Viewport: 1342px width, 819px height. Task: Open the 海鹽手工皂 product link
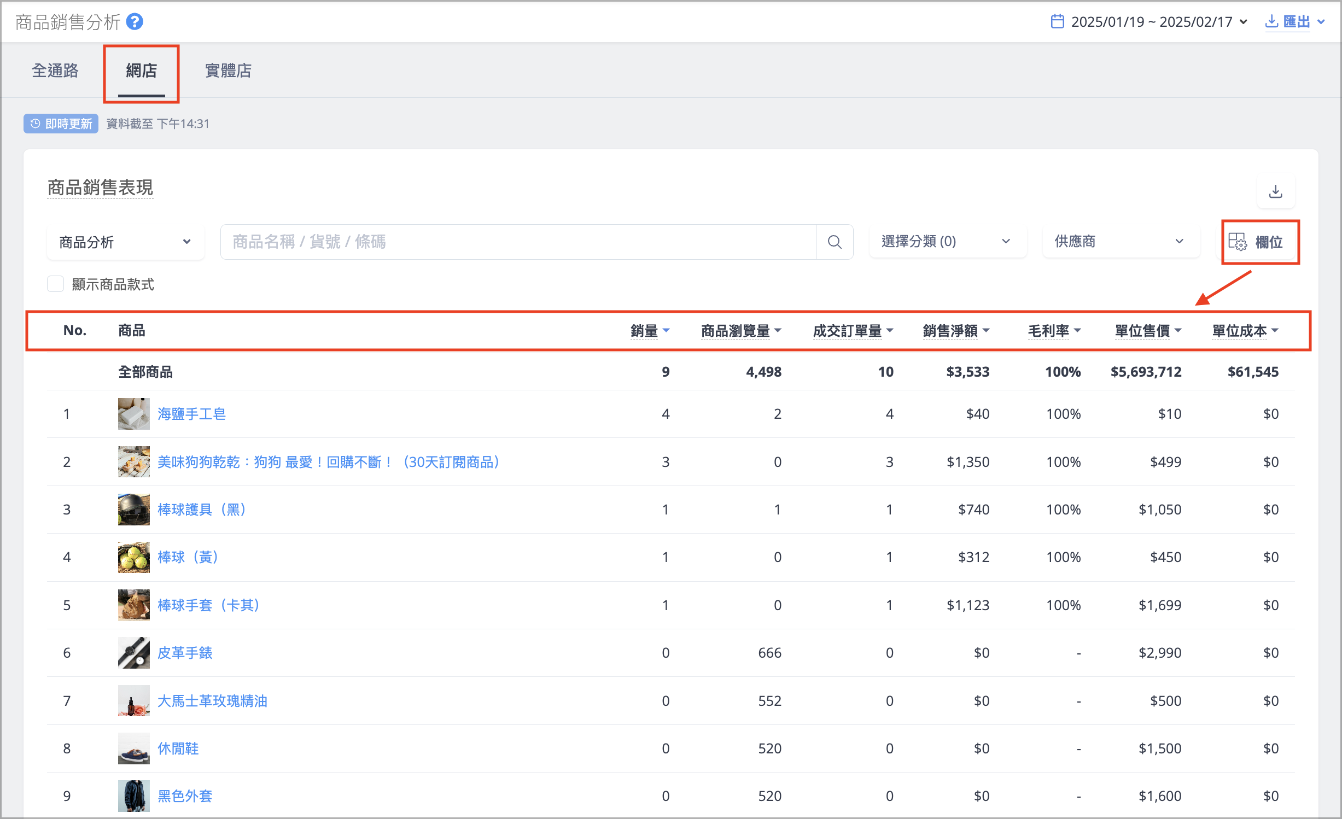tap(191, 414)
